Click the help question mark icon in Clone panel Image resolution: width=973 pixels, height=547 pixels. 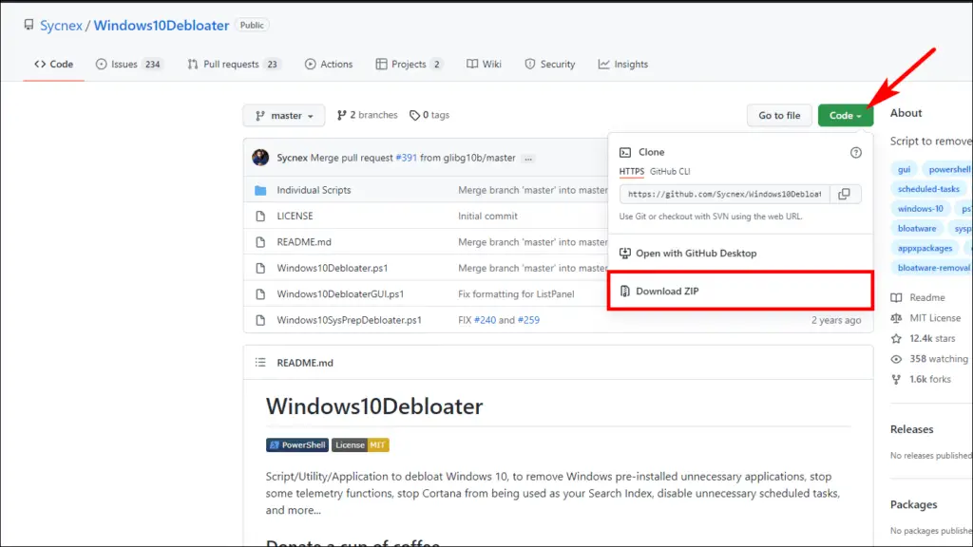(x=856, y=153)
